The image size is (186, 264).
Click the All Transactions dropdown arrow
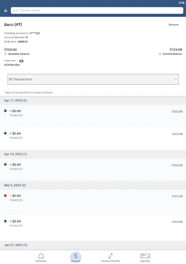point(176,79)
